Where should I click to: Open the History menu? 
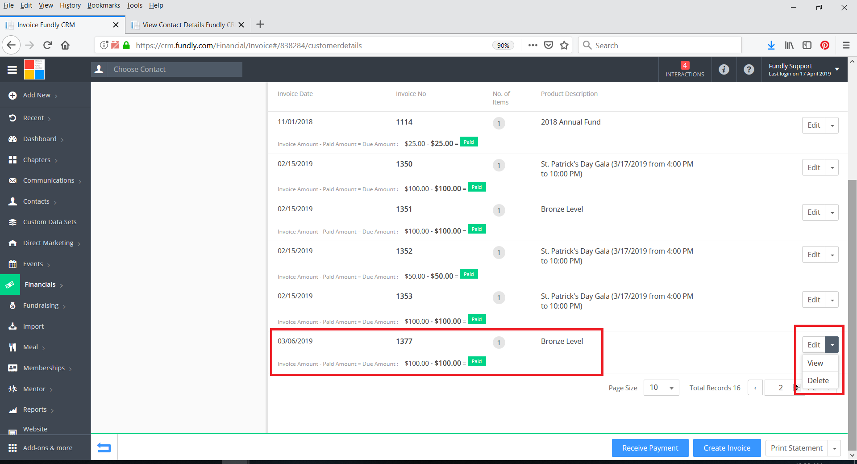[70, 5]
